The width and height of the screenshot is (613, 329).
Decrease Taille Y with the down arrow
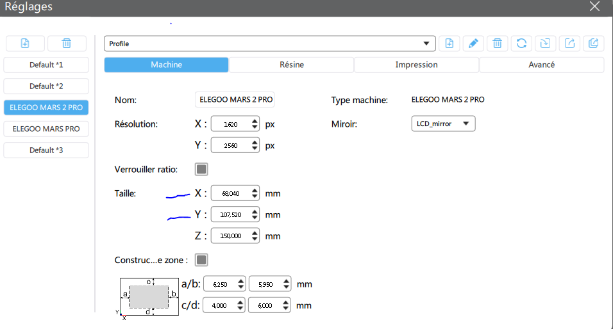pos(255,218)
